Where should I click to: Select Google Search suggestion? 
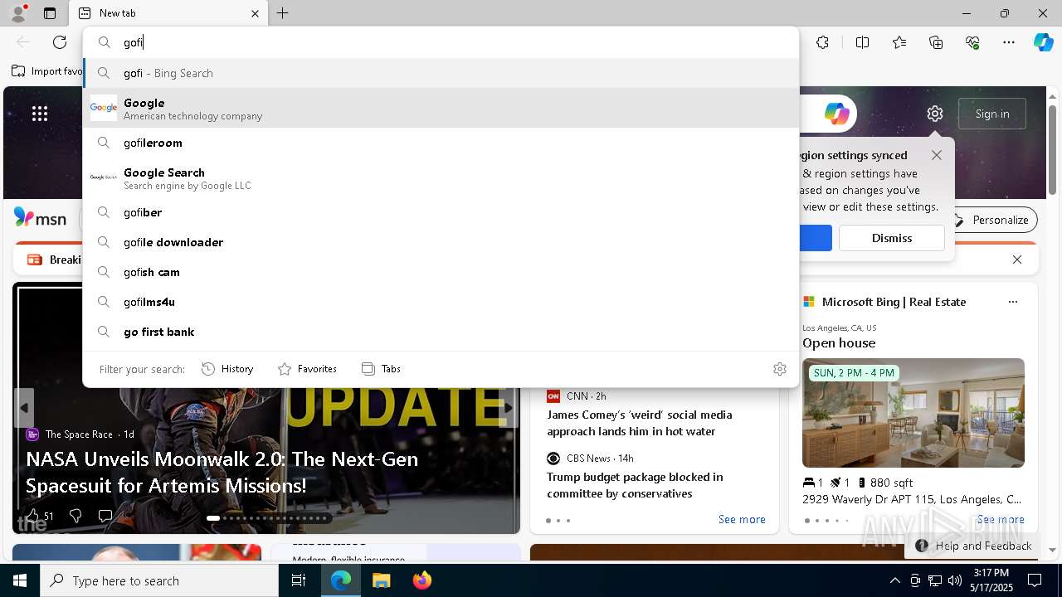pyautogui.click(x=441, y=178)
